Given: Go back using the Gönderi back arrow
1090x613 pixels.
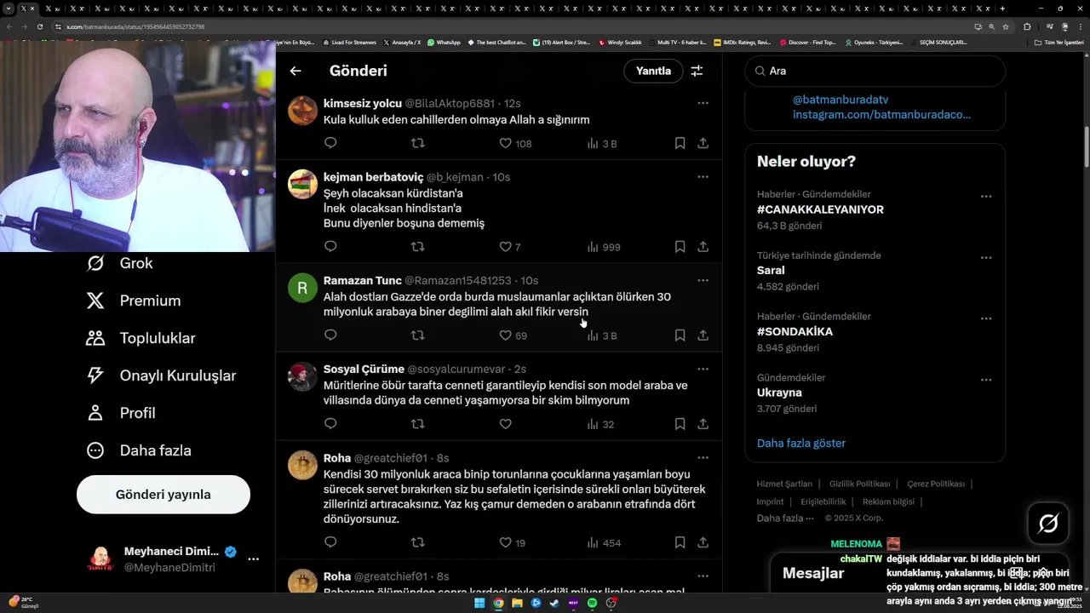Looking at the screenshot, I should [295, 71].
